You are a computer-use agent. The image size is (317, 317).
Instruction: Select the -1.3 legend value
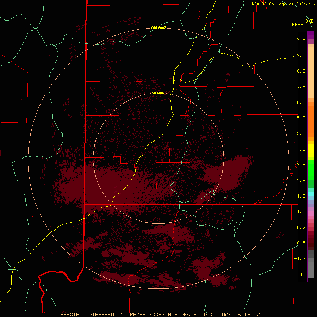300,259
